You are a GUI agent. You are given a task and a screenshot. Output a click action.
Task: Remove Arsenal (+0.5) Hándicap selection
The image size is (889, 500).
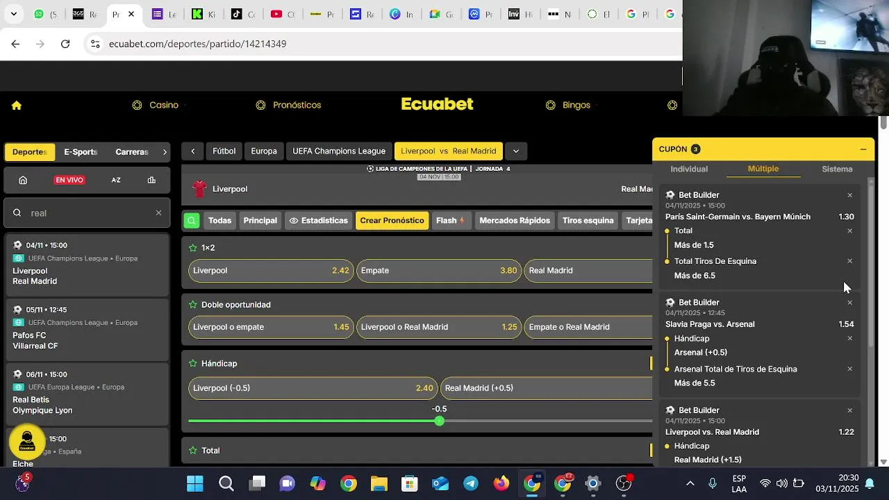click(849, 338)
